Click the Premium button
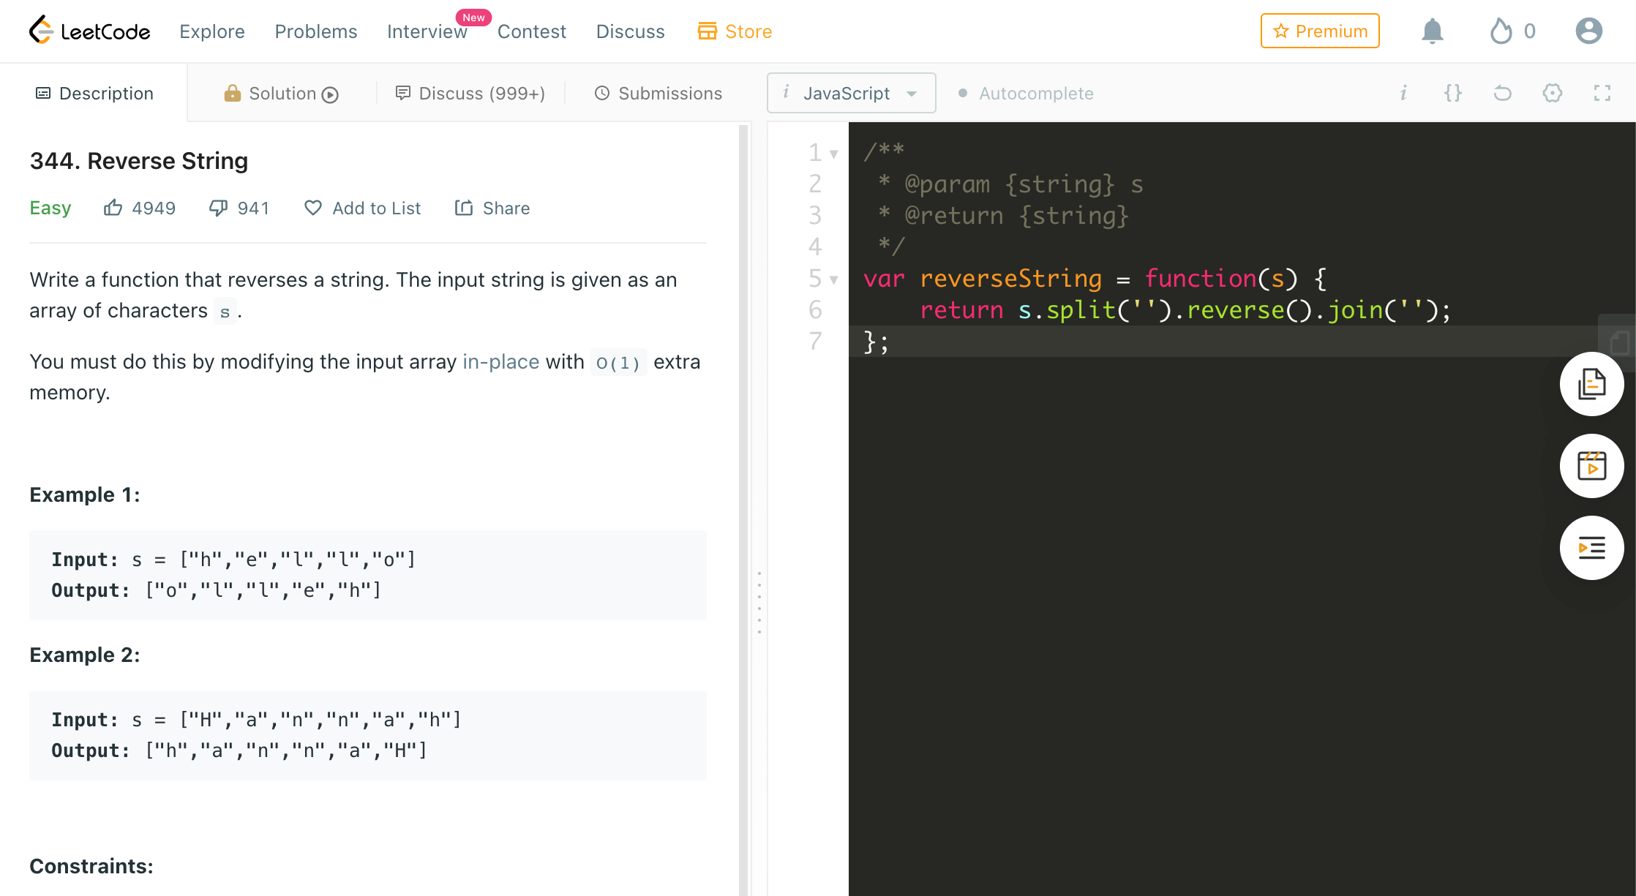Screen dimensions: 1636x896 click(1320, 31)
